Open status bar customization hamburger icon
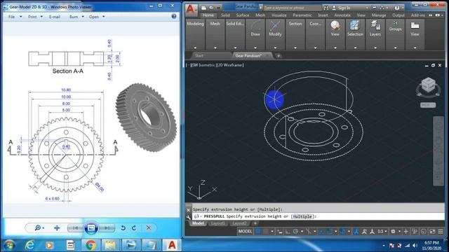The width and height of the screenshot is (449, 252). click(441, 231)
